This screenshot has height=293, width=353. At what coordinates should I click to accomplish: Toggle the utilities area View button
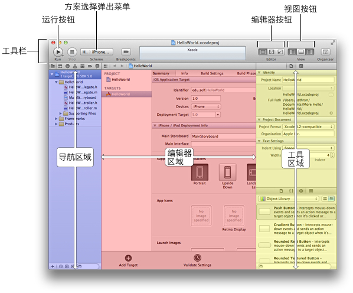coord(310,52)
